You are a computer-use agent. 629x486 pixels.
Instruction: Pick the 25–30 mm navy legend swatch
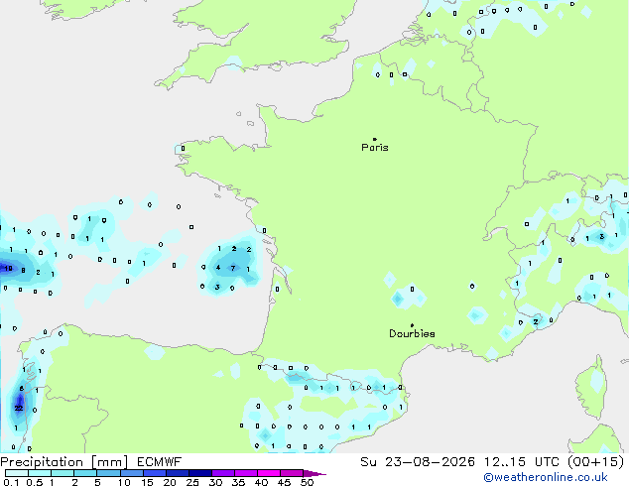200,473
